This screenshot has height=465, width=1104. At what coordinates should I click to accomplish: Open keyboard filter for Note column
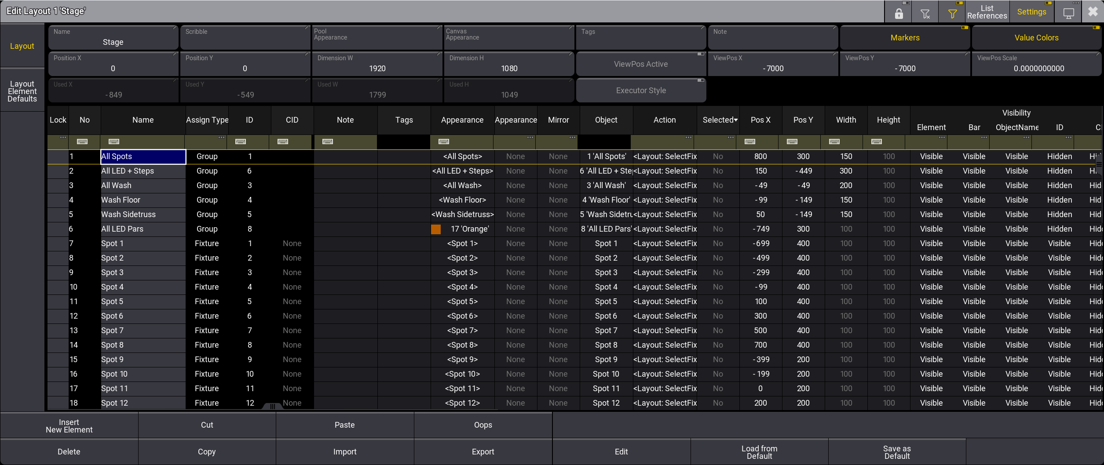tap(328, 142)
